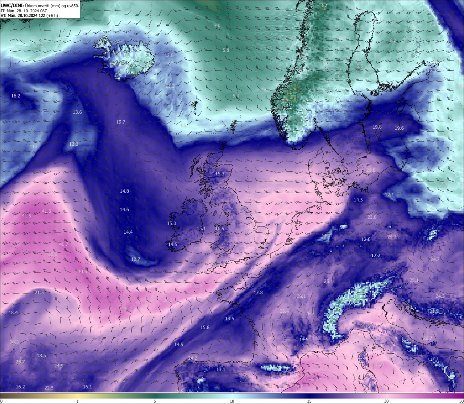The height and width of the screenshot is (404, 464).
Task: Click the 49.0 value over the Mediterranean
Action: pyautogui.click(x=314, y=379)
